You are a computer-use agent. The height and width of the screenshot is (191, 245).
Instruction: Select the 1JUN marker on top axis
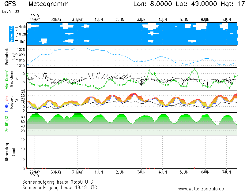point(99,20)
